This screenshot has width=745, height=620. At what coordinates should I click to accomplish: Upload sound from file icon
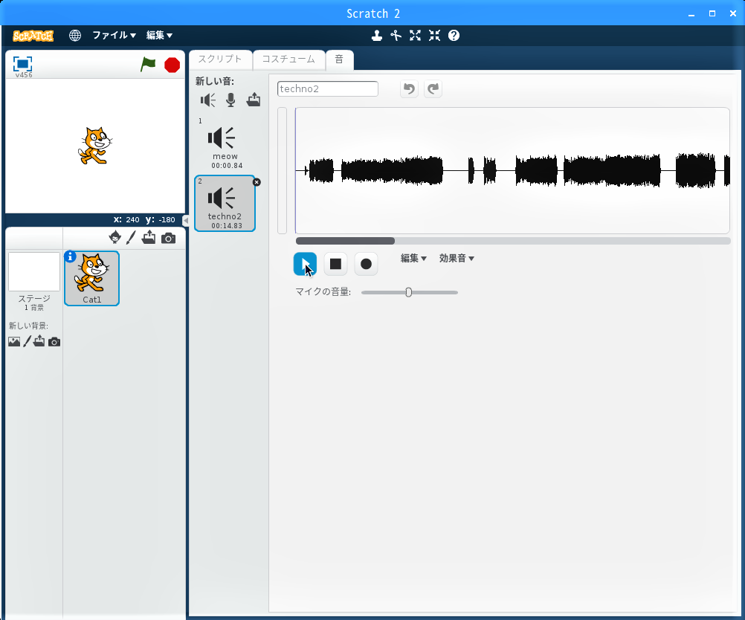click(x=254, y=100)
